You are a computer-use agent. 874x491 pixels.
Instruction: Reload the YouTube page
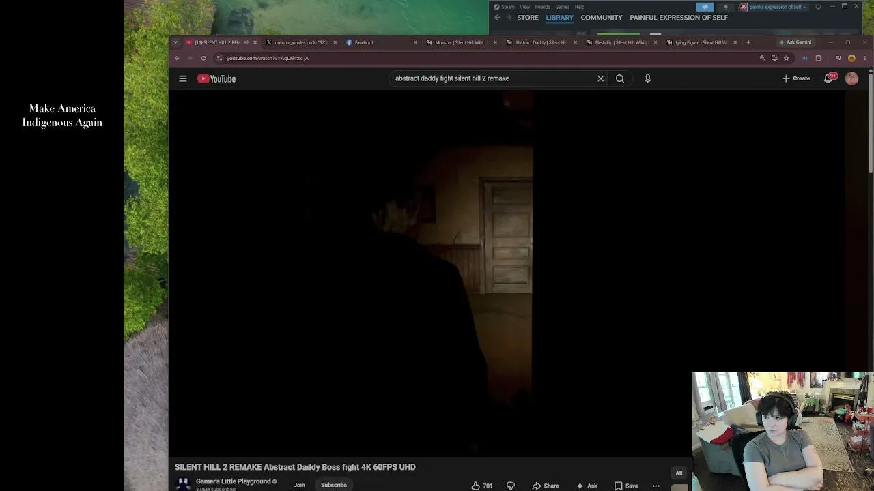203,58
